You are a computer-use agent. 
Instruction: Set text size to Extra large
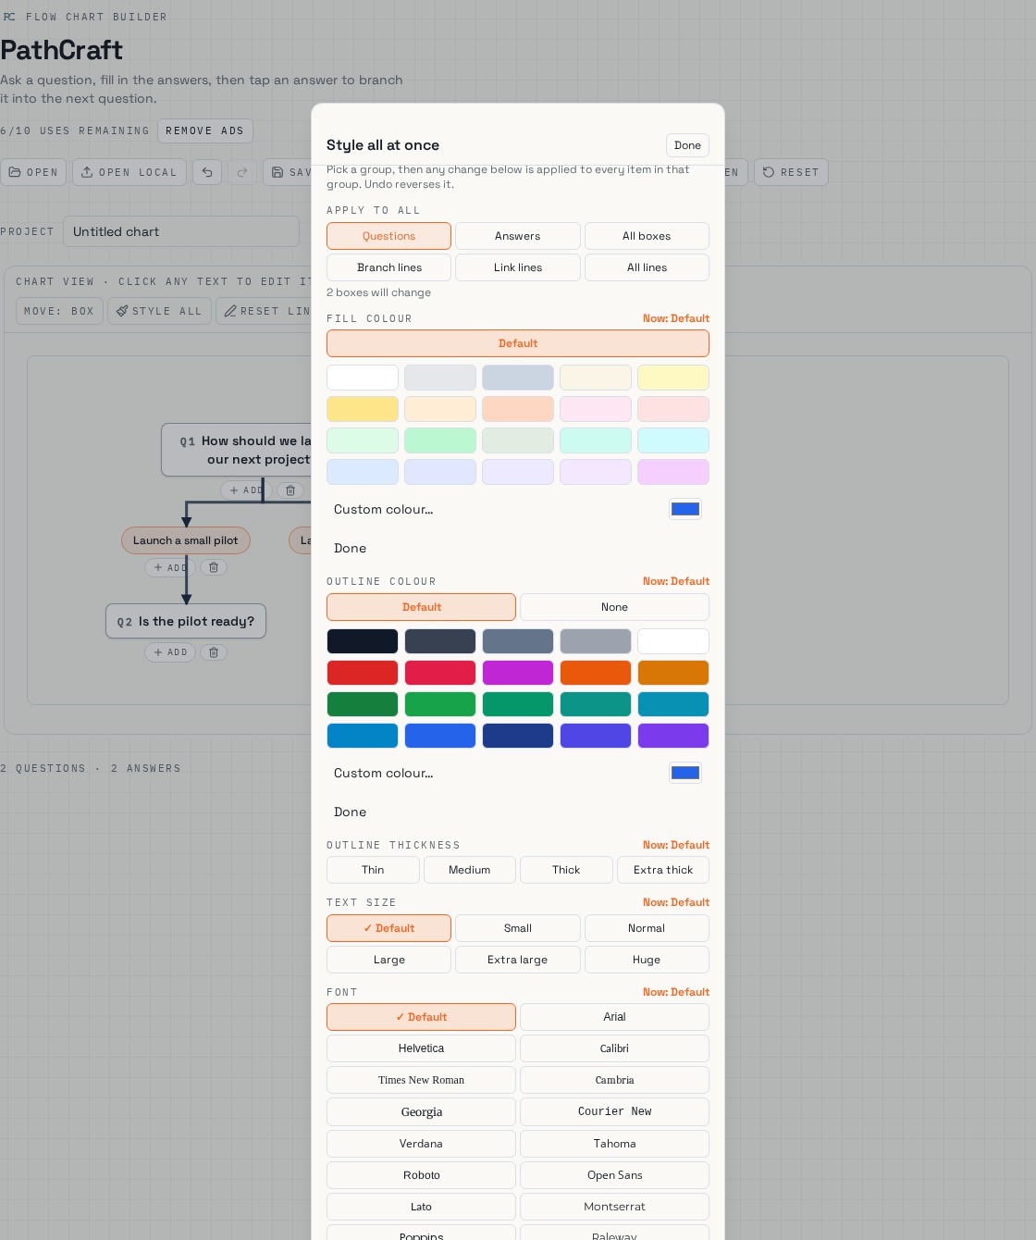click(518, 960)
